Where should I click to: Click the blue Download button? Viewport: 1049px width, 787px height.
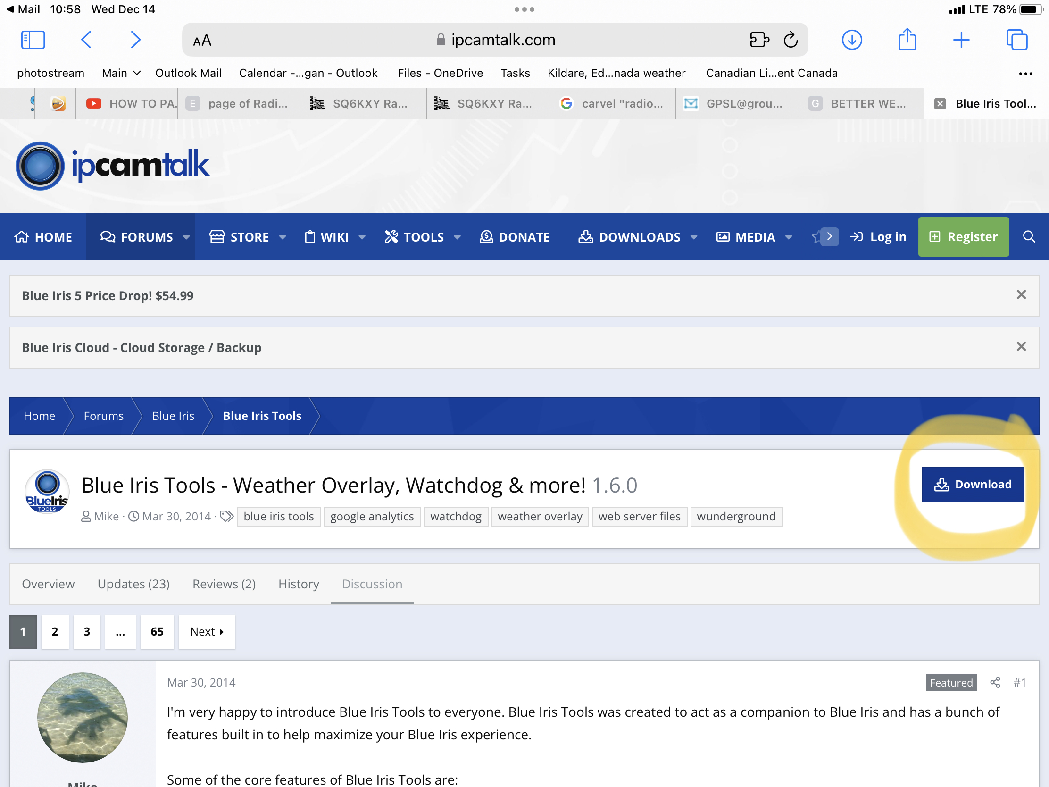click(973, 485)
